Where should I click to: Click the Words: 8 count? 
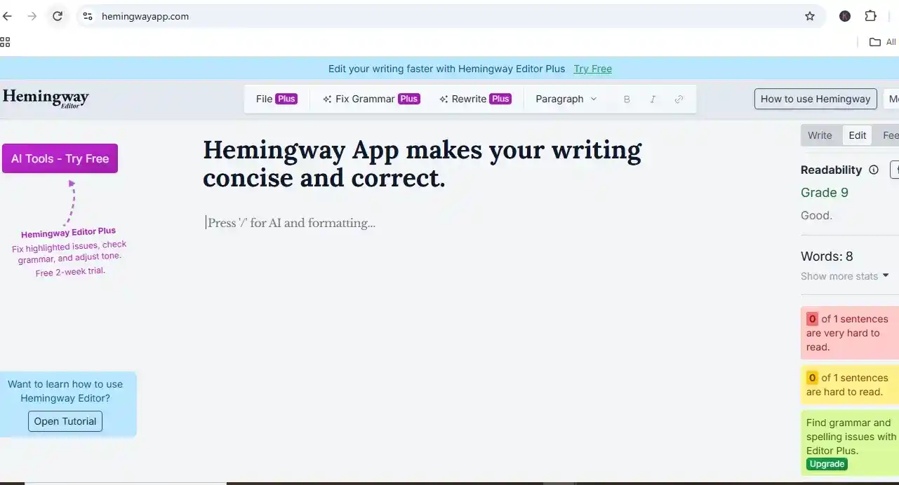pyautogui.click(x=827, y=257)
